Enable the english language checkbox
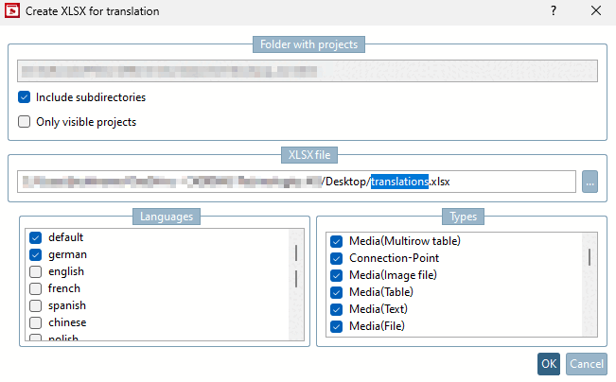This screenshot has height=382, width=616. point(36,271)
